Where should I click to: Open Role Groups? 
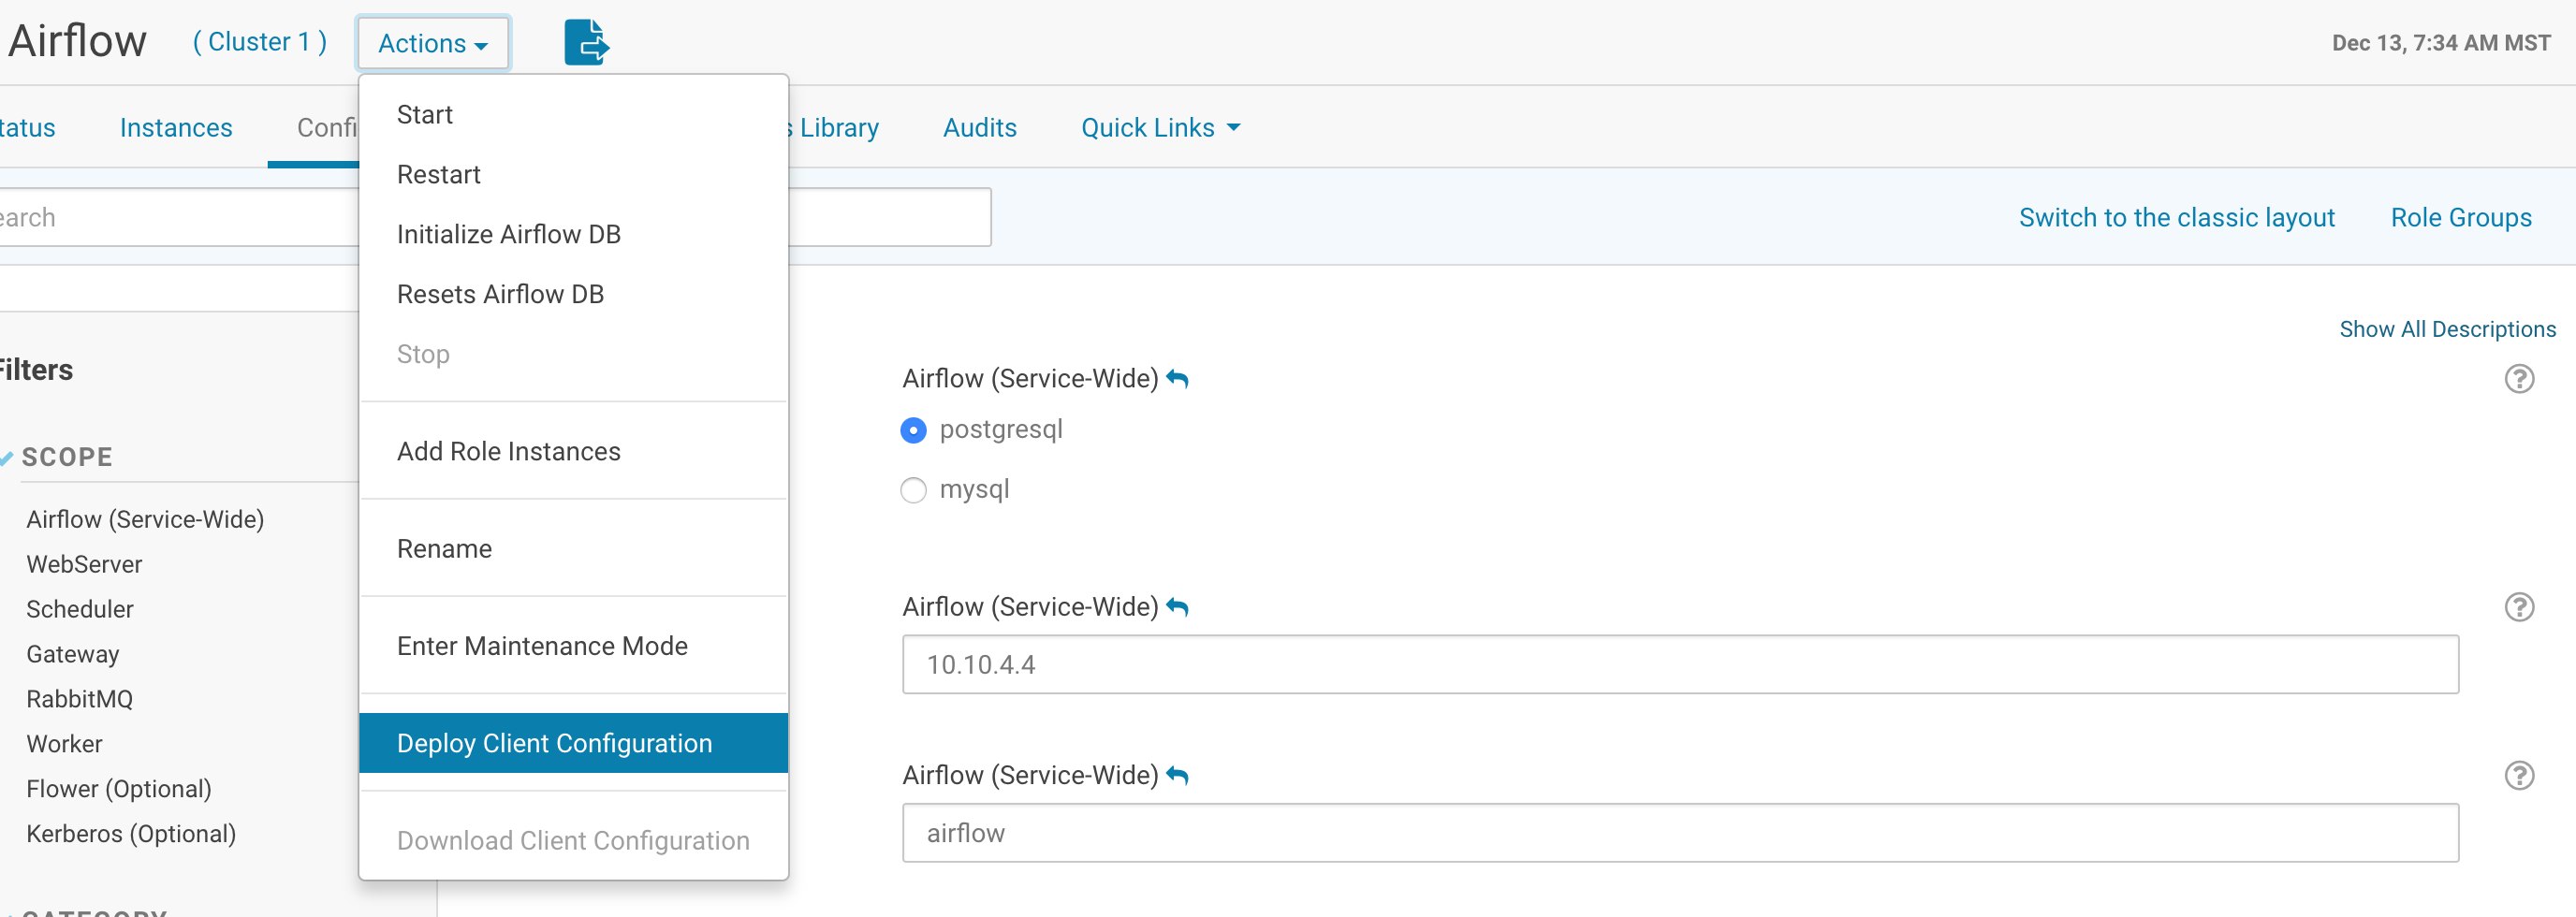(x=2461, y=217)
